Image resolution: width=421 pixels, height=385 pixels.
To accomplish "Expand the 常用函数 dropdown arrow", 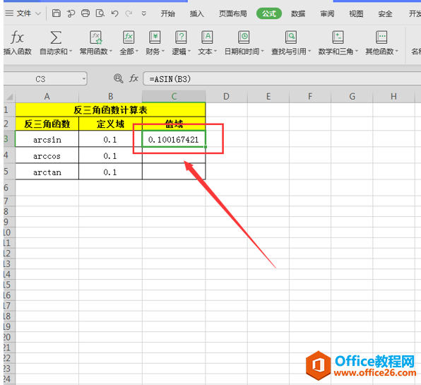I will click(x=111, y=51).
